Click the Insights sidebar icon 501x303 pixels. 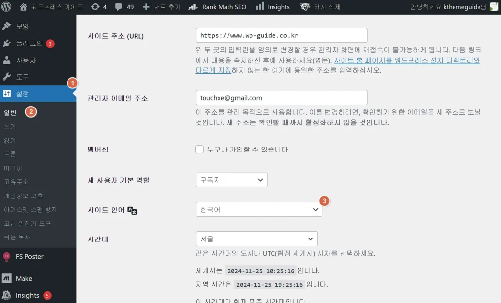coord(7,295)
